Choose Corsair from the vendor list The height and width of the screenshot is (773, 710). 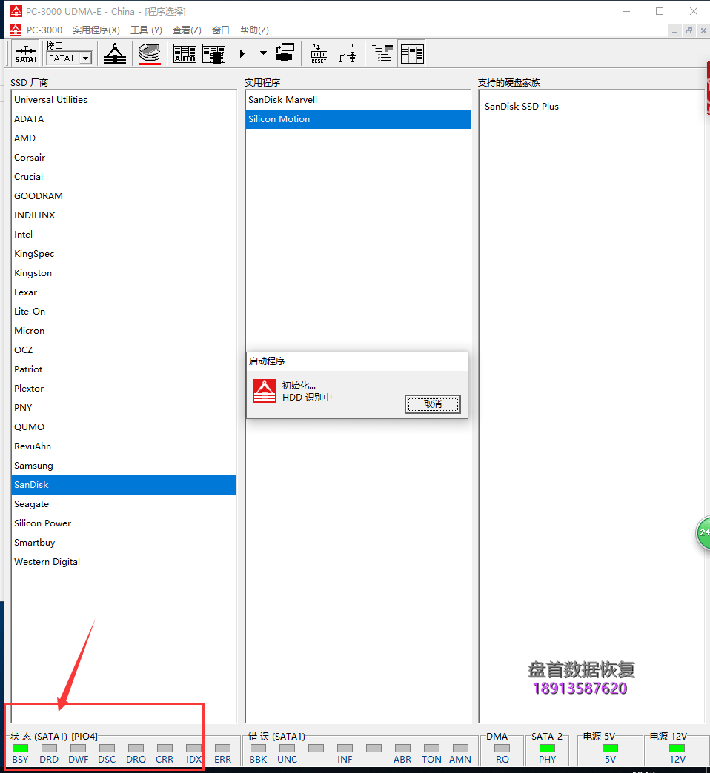[x=124, y=157]
